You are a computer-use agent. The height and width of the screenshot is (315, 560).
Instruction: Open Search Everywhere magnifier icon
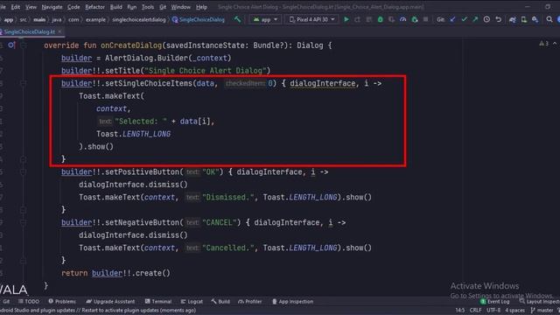pos(549,19)
